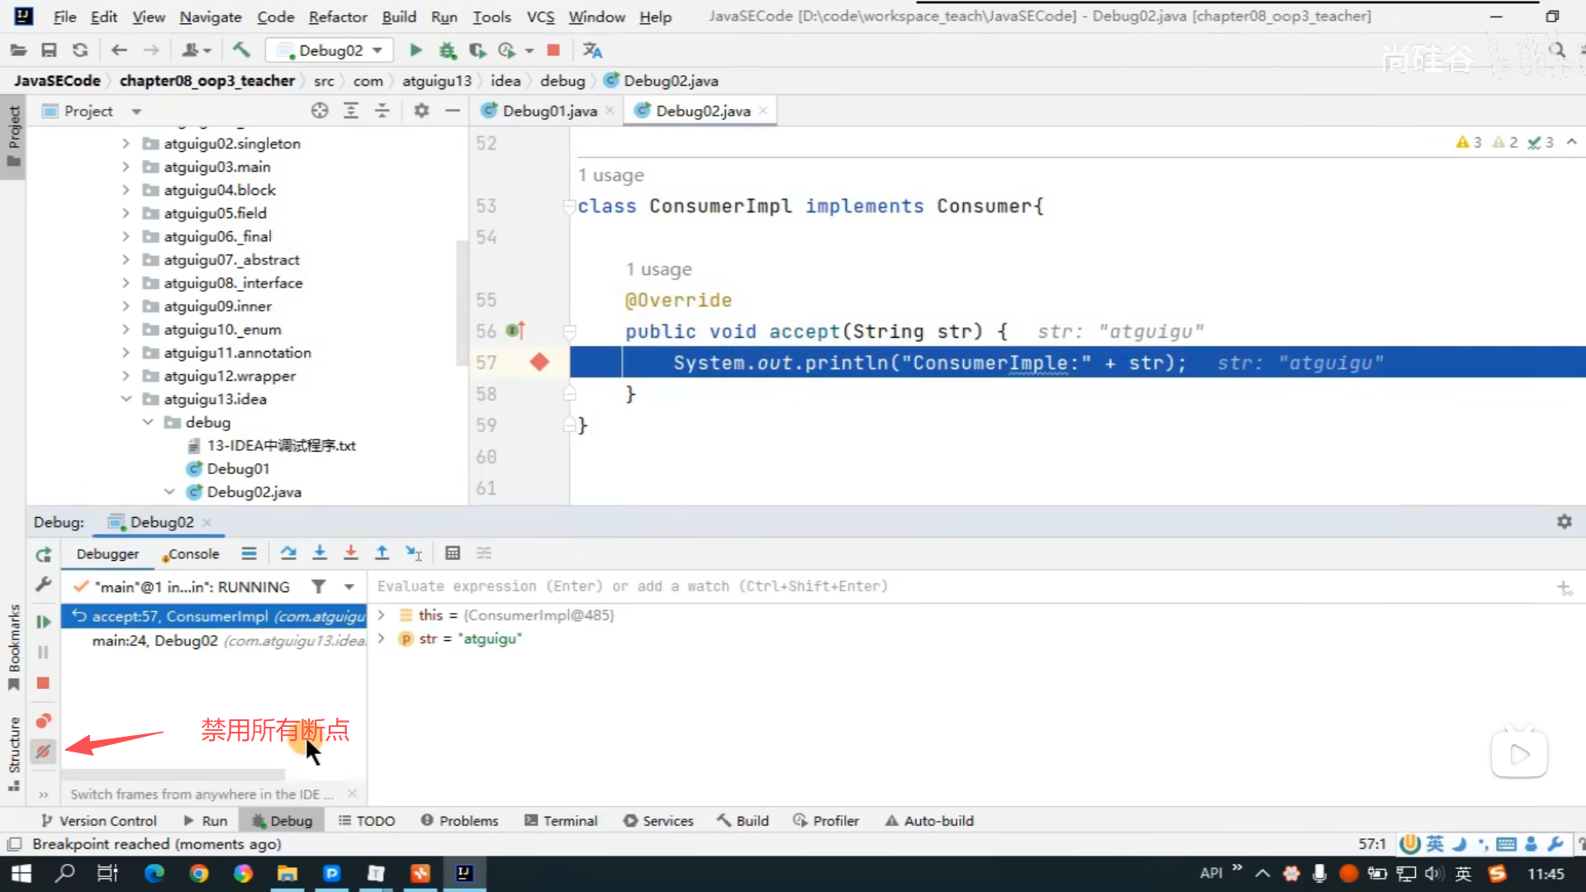Image resolution: width=1586 pixels, height=892 pixels.
Task: Click the Resume Program icon
Action: pyautogui.click(x=44, y=622)
